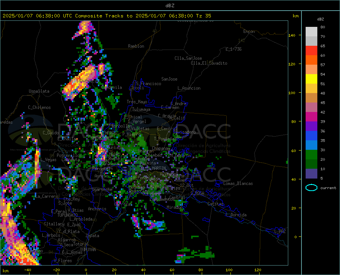Click the -40 km horizontal axis tick

pyautogui.click(x=28, y=270)
